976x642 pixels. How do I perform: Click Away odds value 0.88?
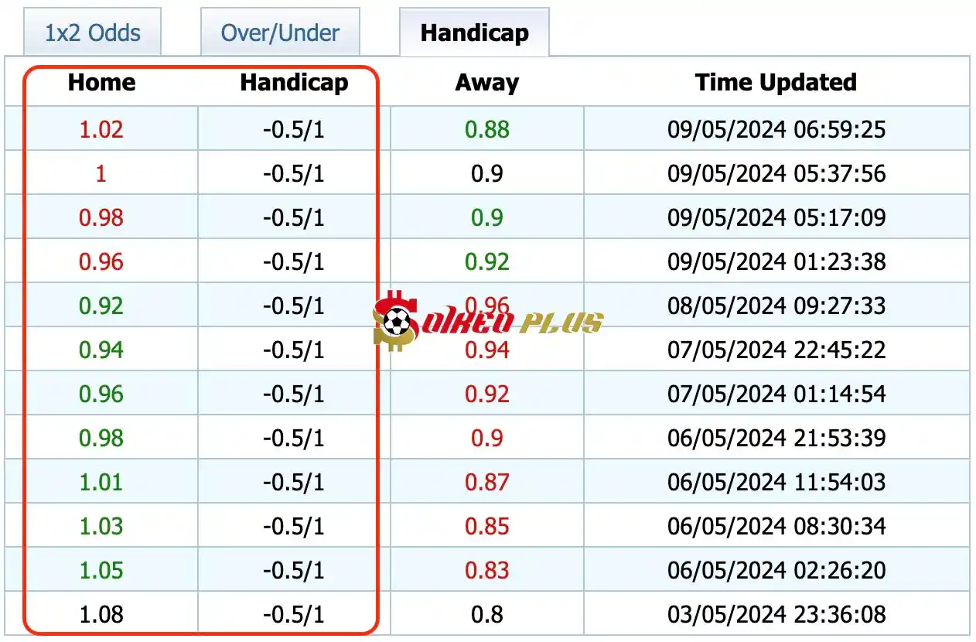(486, 129)
